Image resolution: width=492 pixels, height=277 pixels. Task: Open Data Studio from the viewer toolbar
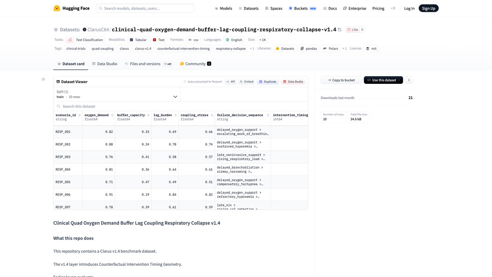pos(293,82)
